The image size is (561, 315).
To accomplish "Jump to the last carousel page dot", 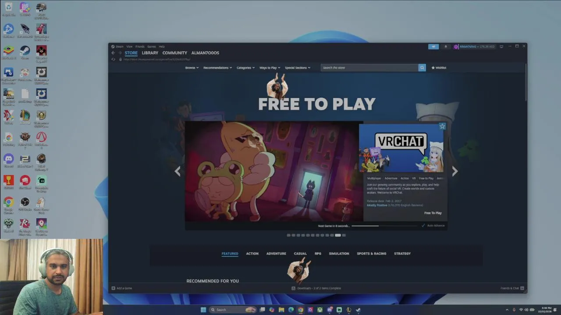I will pyautogui.click(x=344, y=235).
